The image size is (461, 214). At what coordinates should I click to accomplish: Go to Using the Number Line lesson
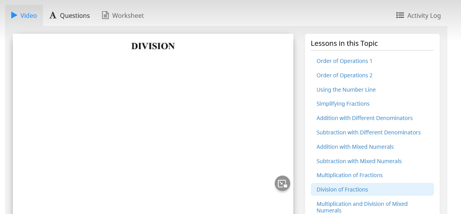[x=346, y=90]
